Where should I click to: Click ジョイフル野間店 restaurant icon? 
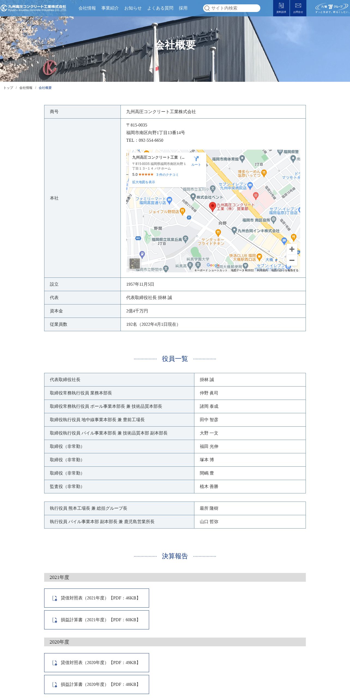point(182,211)
